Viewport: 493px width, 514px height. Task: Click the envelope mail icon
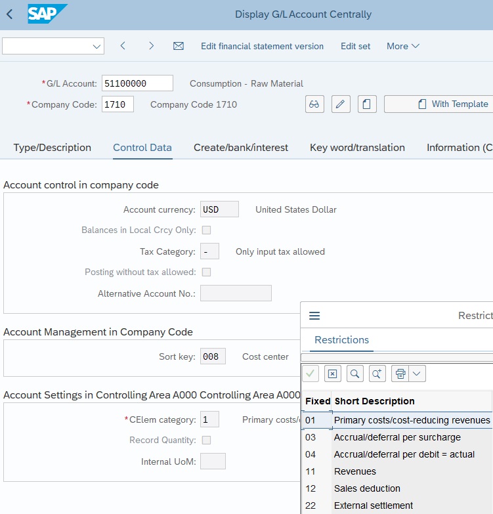tap(178, 46)
